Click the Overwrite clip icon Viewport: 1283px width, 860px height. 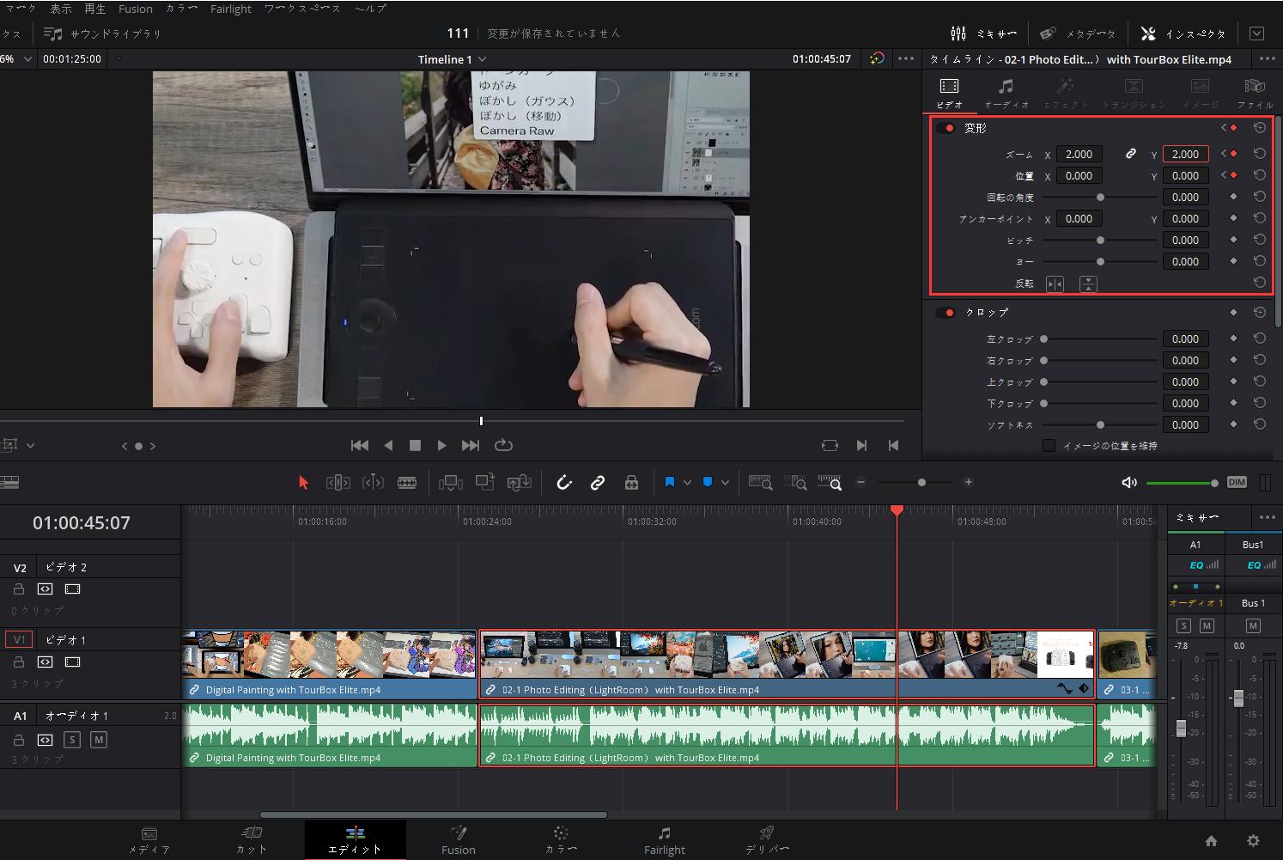pos(485,483)
